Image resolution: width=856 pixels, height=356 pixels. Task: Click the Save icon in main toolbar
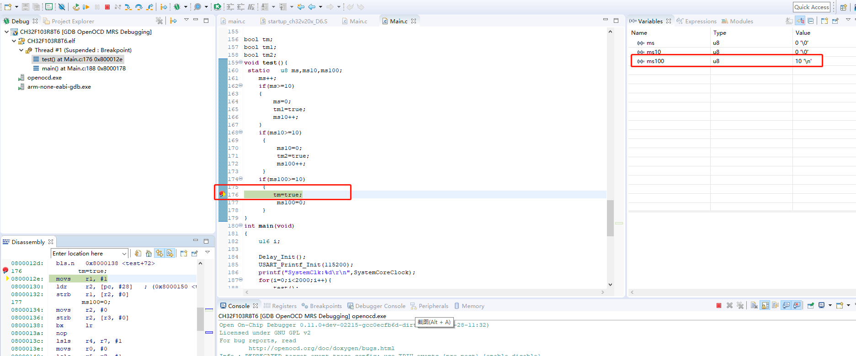pyautogui.click(x=25, y=7)
